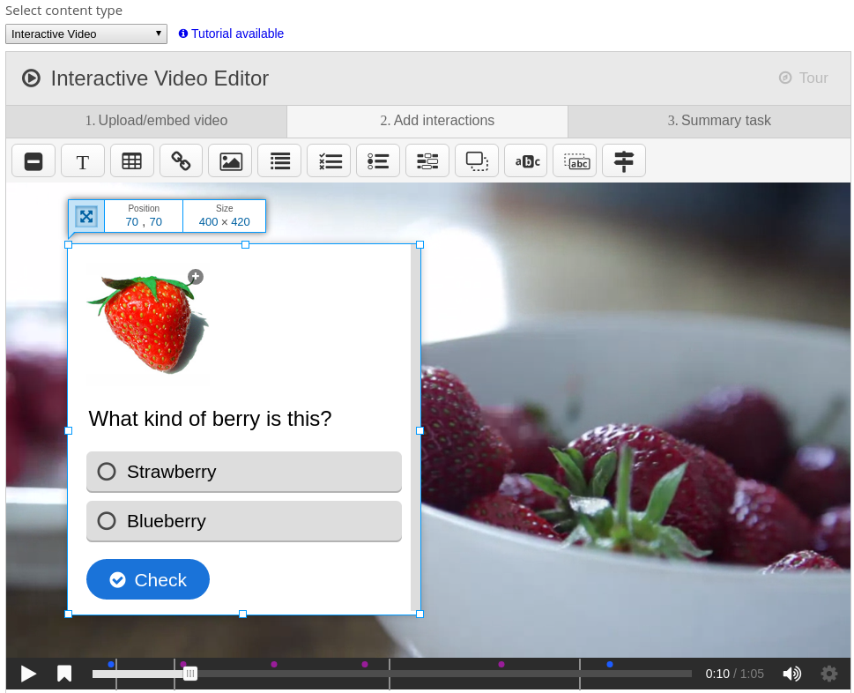
Task: Insert a Link interaction
Action: 181,161
